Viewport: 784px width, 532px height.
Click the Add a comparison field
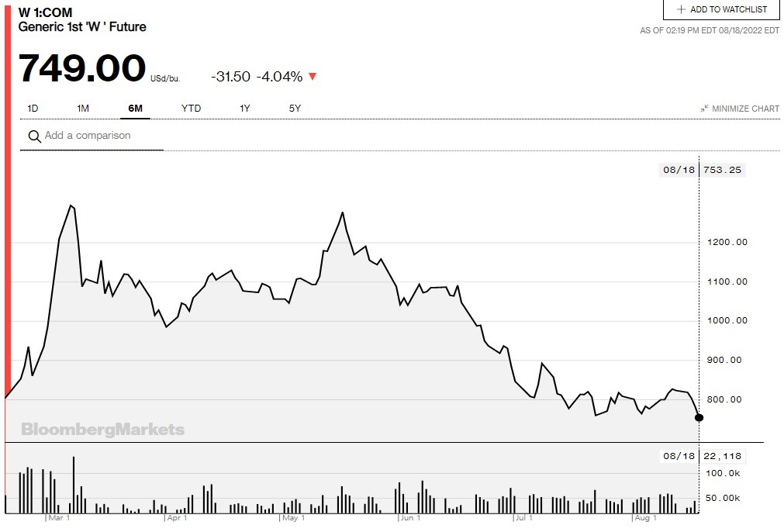tap(88, 136)
